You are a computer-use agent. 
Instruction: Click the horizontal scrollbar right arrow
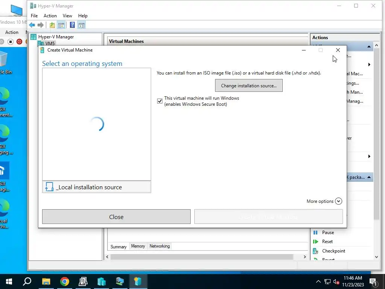[305, 257]
